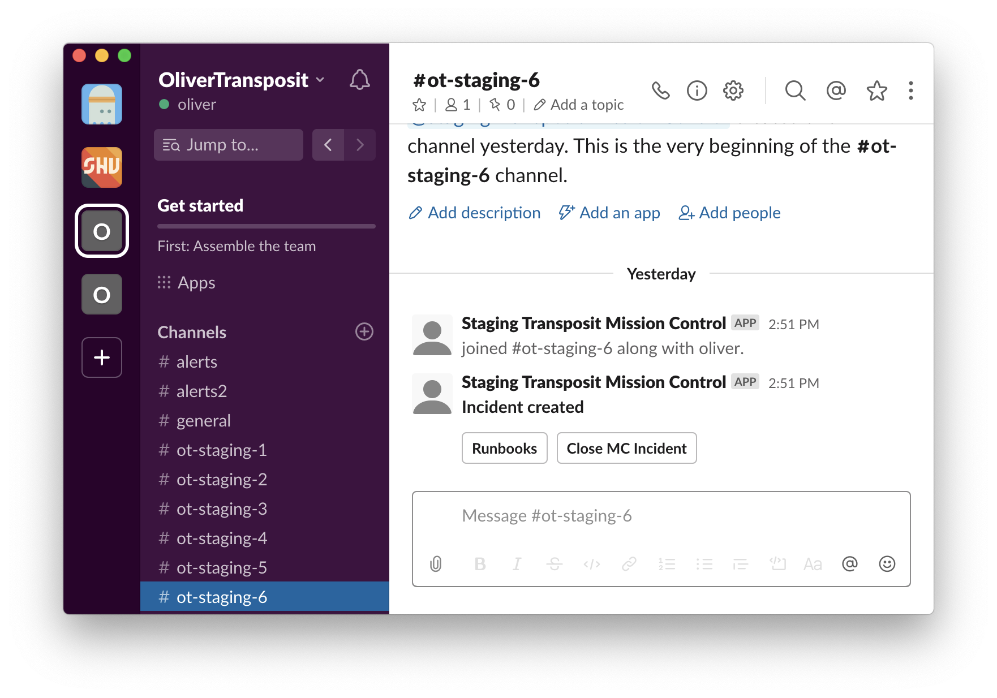
Task: Click First: Assemble the team
Action: (x=237, y=246)
